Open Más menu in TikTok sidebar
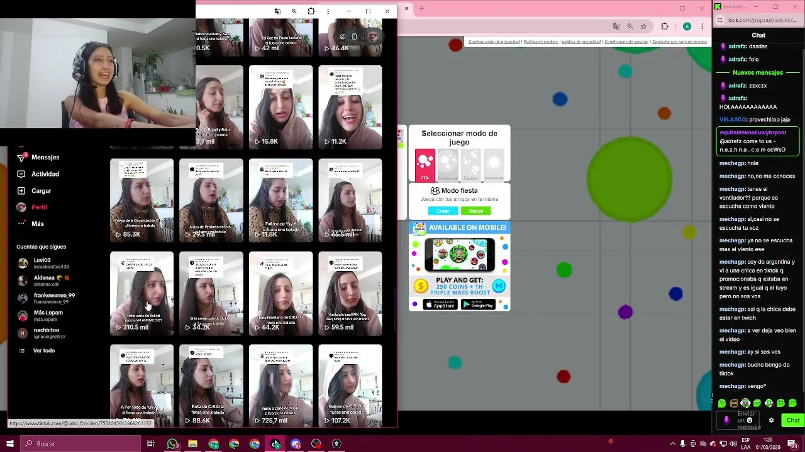 pyautogui.click(x=31, y=223)
